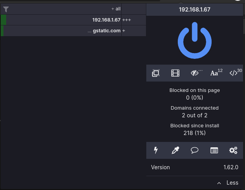Open the logger icon
Screen dimensions: 245x190
214,150
